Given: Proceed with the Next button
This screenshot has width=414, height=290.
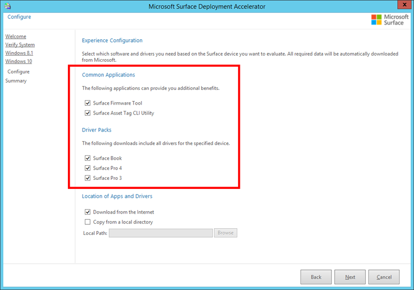Looking at the screenshot, I should click(350, 277).
